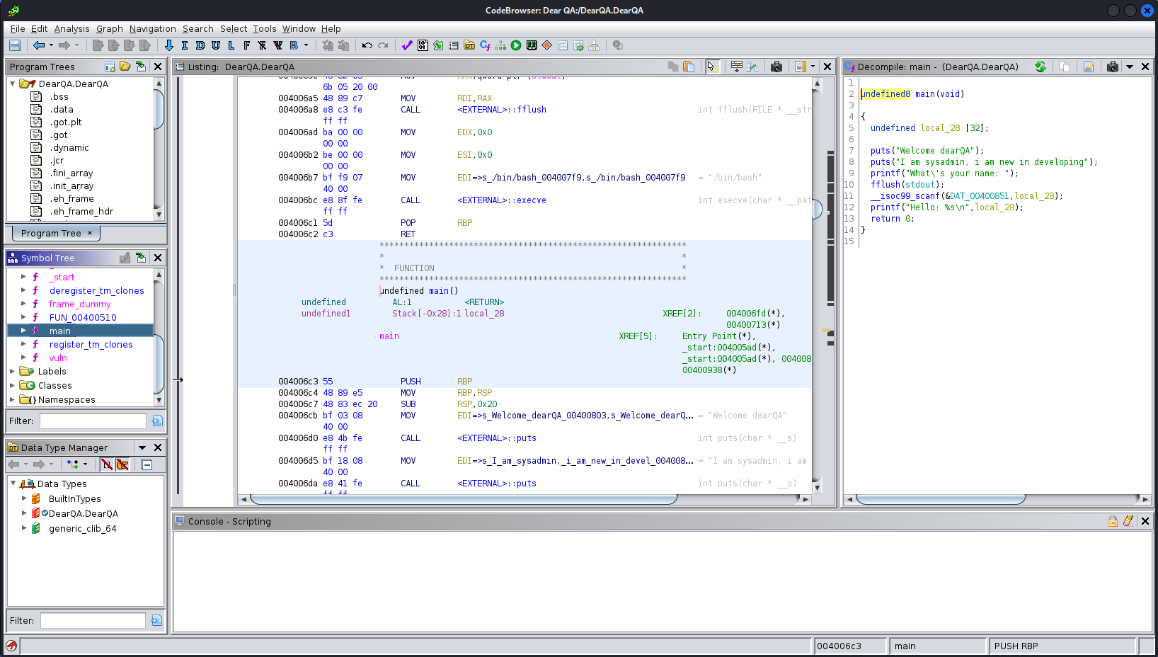Click the green Run script icon
Image resolution: width=1158 pixels, height=657 pixels.
516,45
